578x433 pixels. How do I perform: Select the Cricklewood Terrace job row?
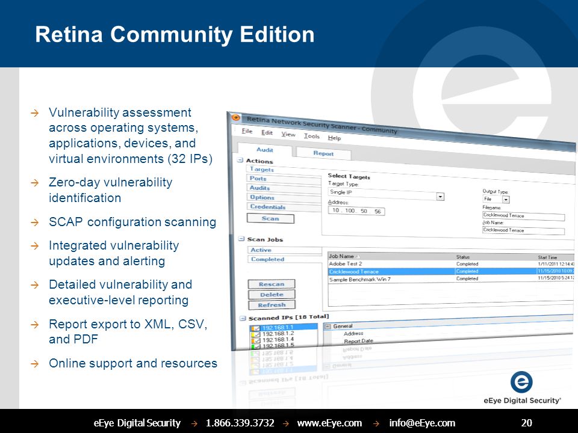451,271
